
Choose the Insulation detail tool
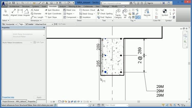(x=85, y=17)
